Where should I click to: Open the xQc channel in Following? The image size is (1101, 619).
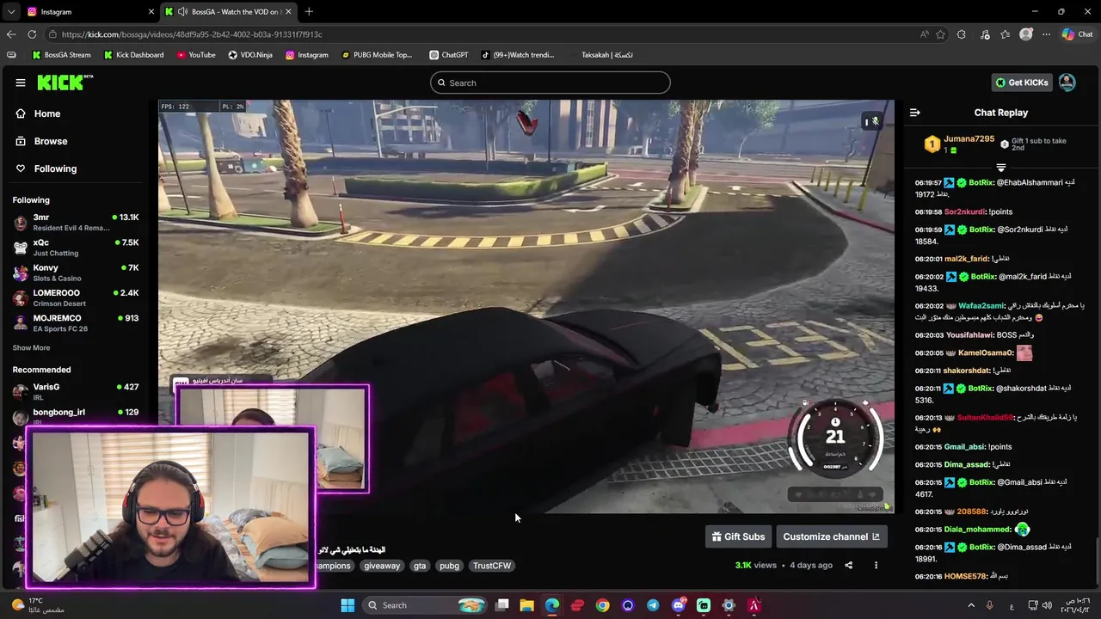(76, 248)
